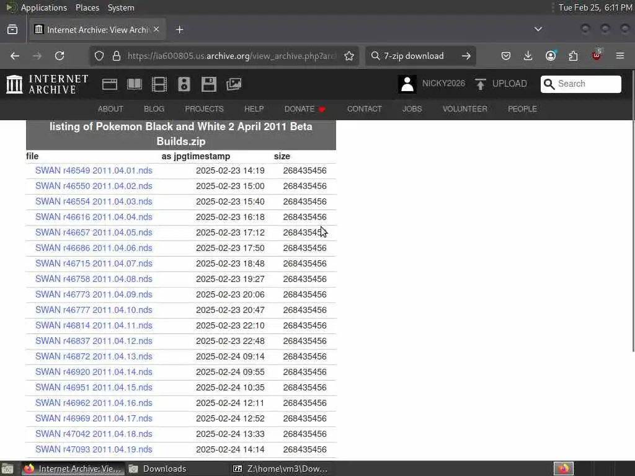Go to the Internet Archive home logo
This screenshot has height=476, width=635.
point(47,84)
